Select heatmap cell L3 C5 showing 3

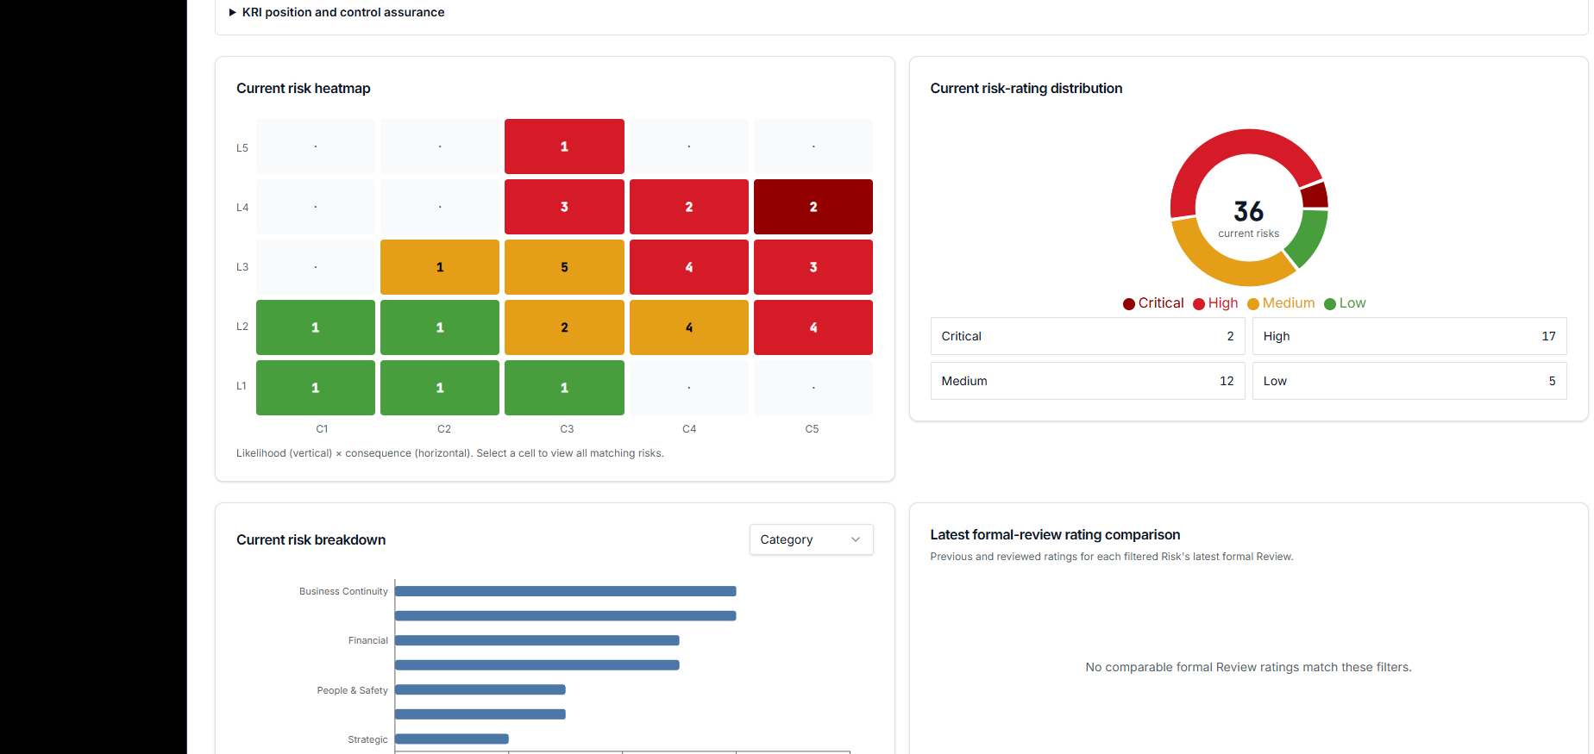(813, 267)
